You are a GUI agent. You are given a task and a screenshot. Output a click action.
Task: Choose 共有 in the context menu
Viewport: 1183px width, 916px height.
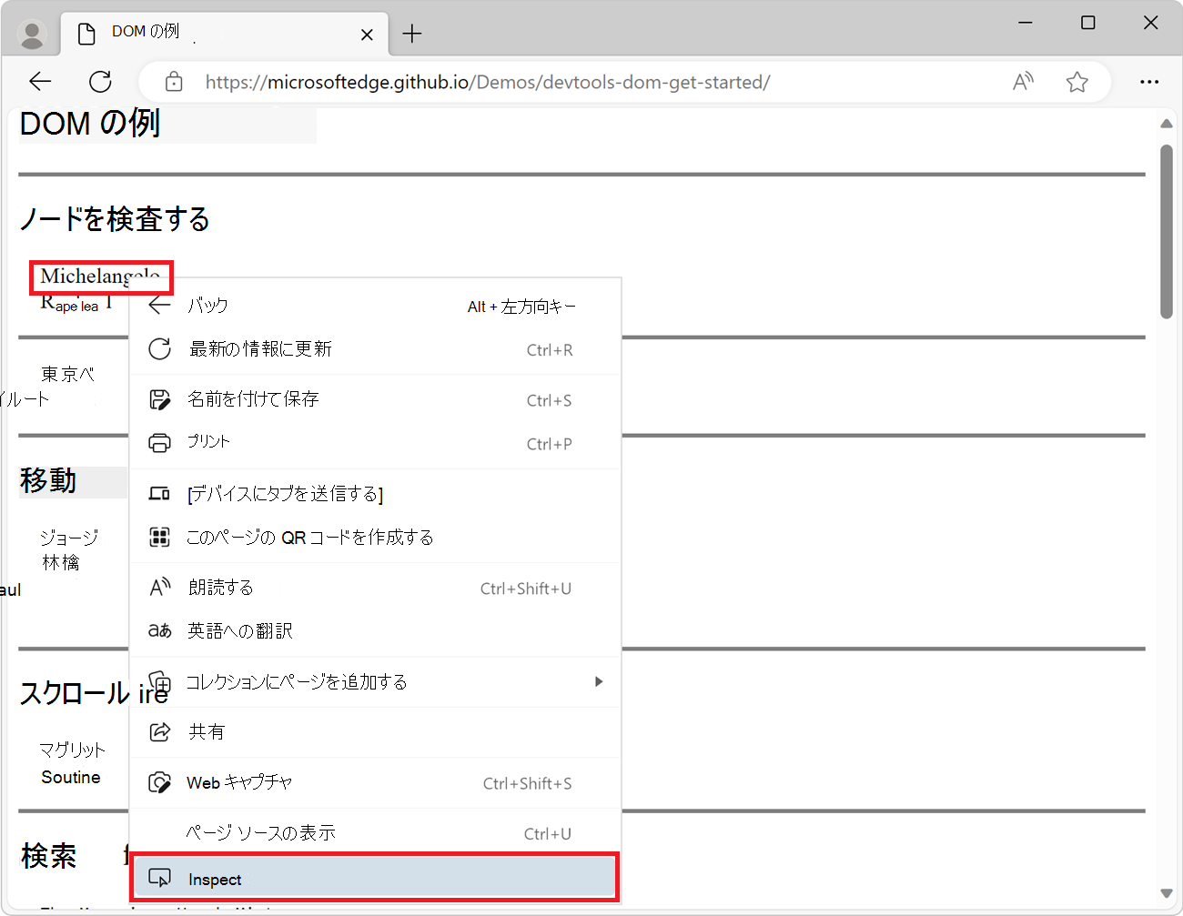375,732
